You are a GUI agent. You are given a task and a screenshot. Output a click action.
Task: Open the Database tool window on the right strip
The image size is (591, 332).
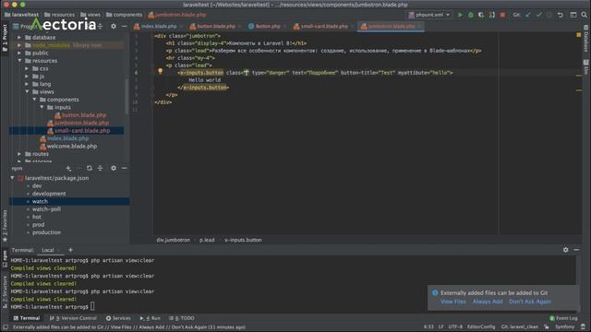click(x=585, y=39)
